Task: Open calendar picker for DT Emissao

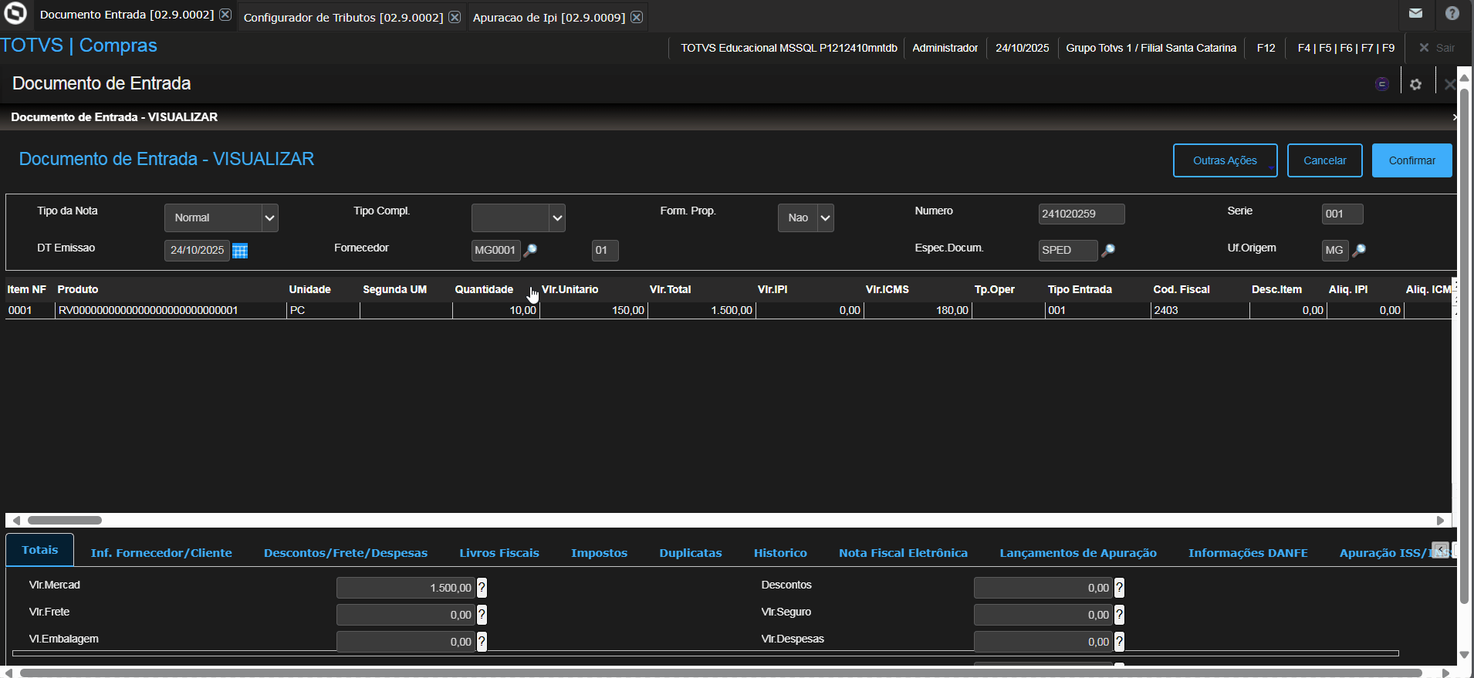Action: [240, 251]
